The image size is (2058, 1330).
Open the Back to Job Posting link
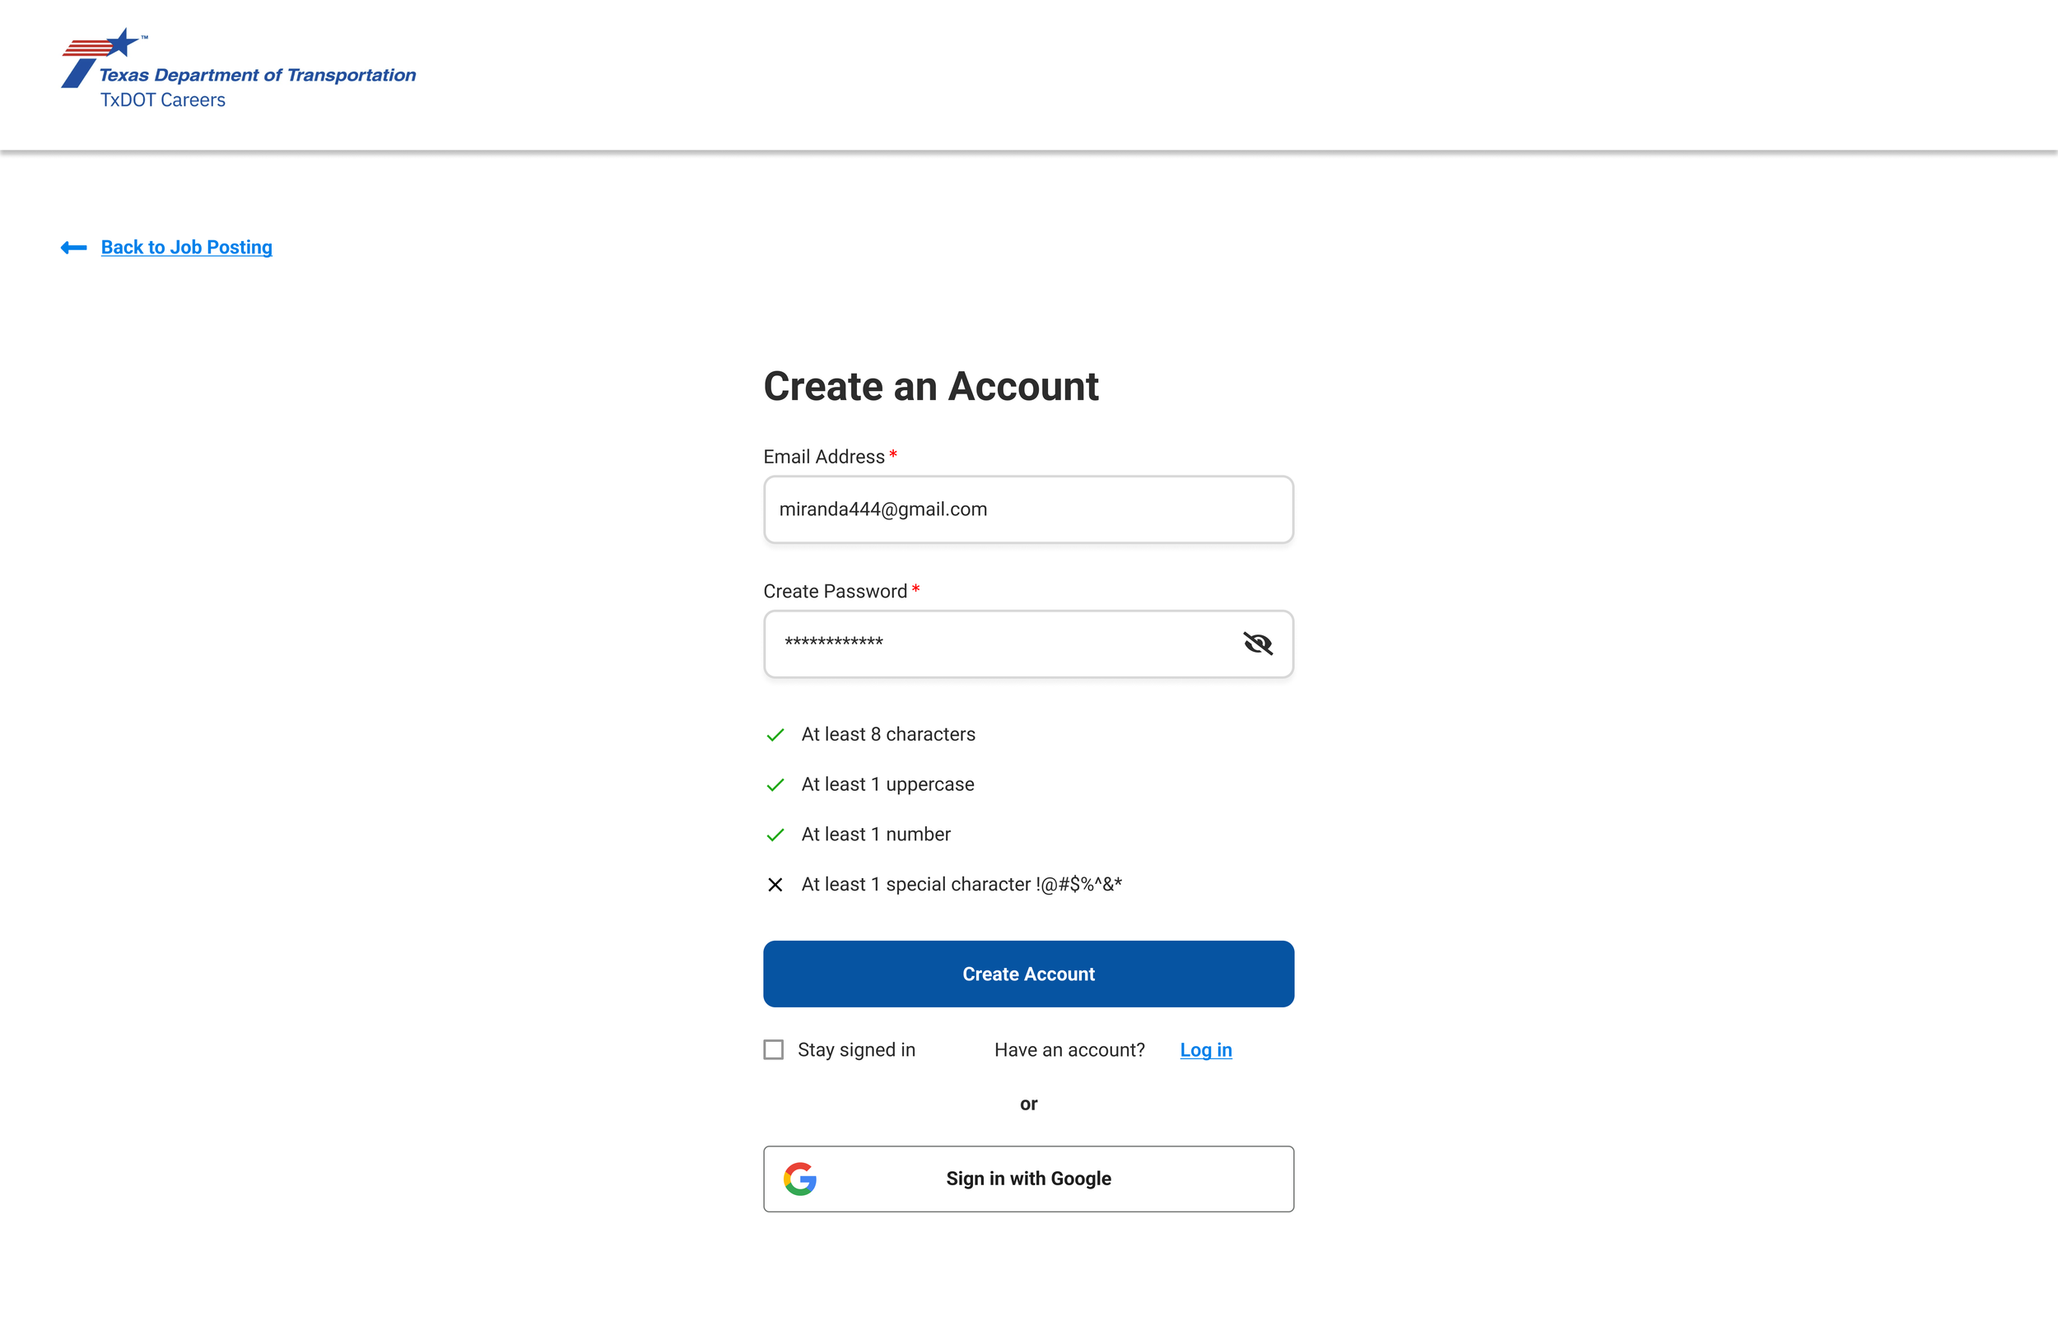(x=187, y=248)
